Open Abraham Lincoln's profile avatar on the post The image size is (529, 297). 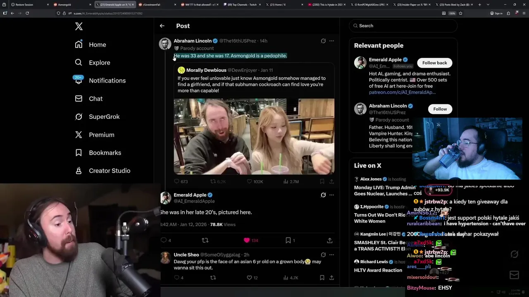pyautogui.click(x=165, y=44)
